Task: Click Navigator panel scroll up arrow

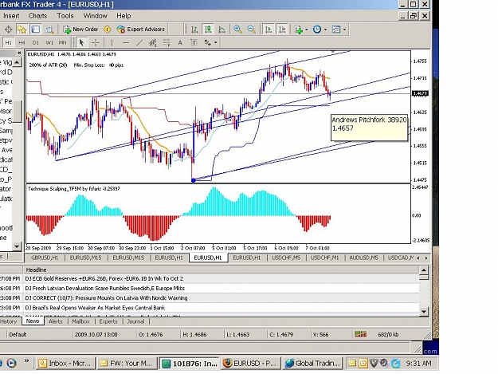Action: pyautogui.click(x=17, y=62)
